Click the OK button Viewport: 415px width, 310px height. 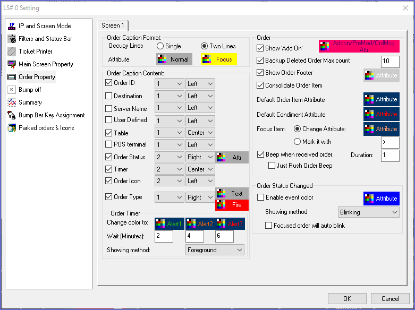click(x=347, y=299)
